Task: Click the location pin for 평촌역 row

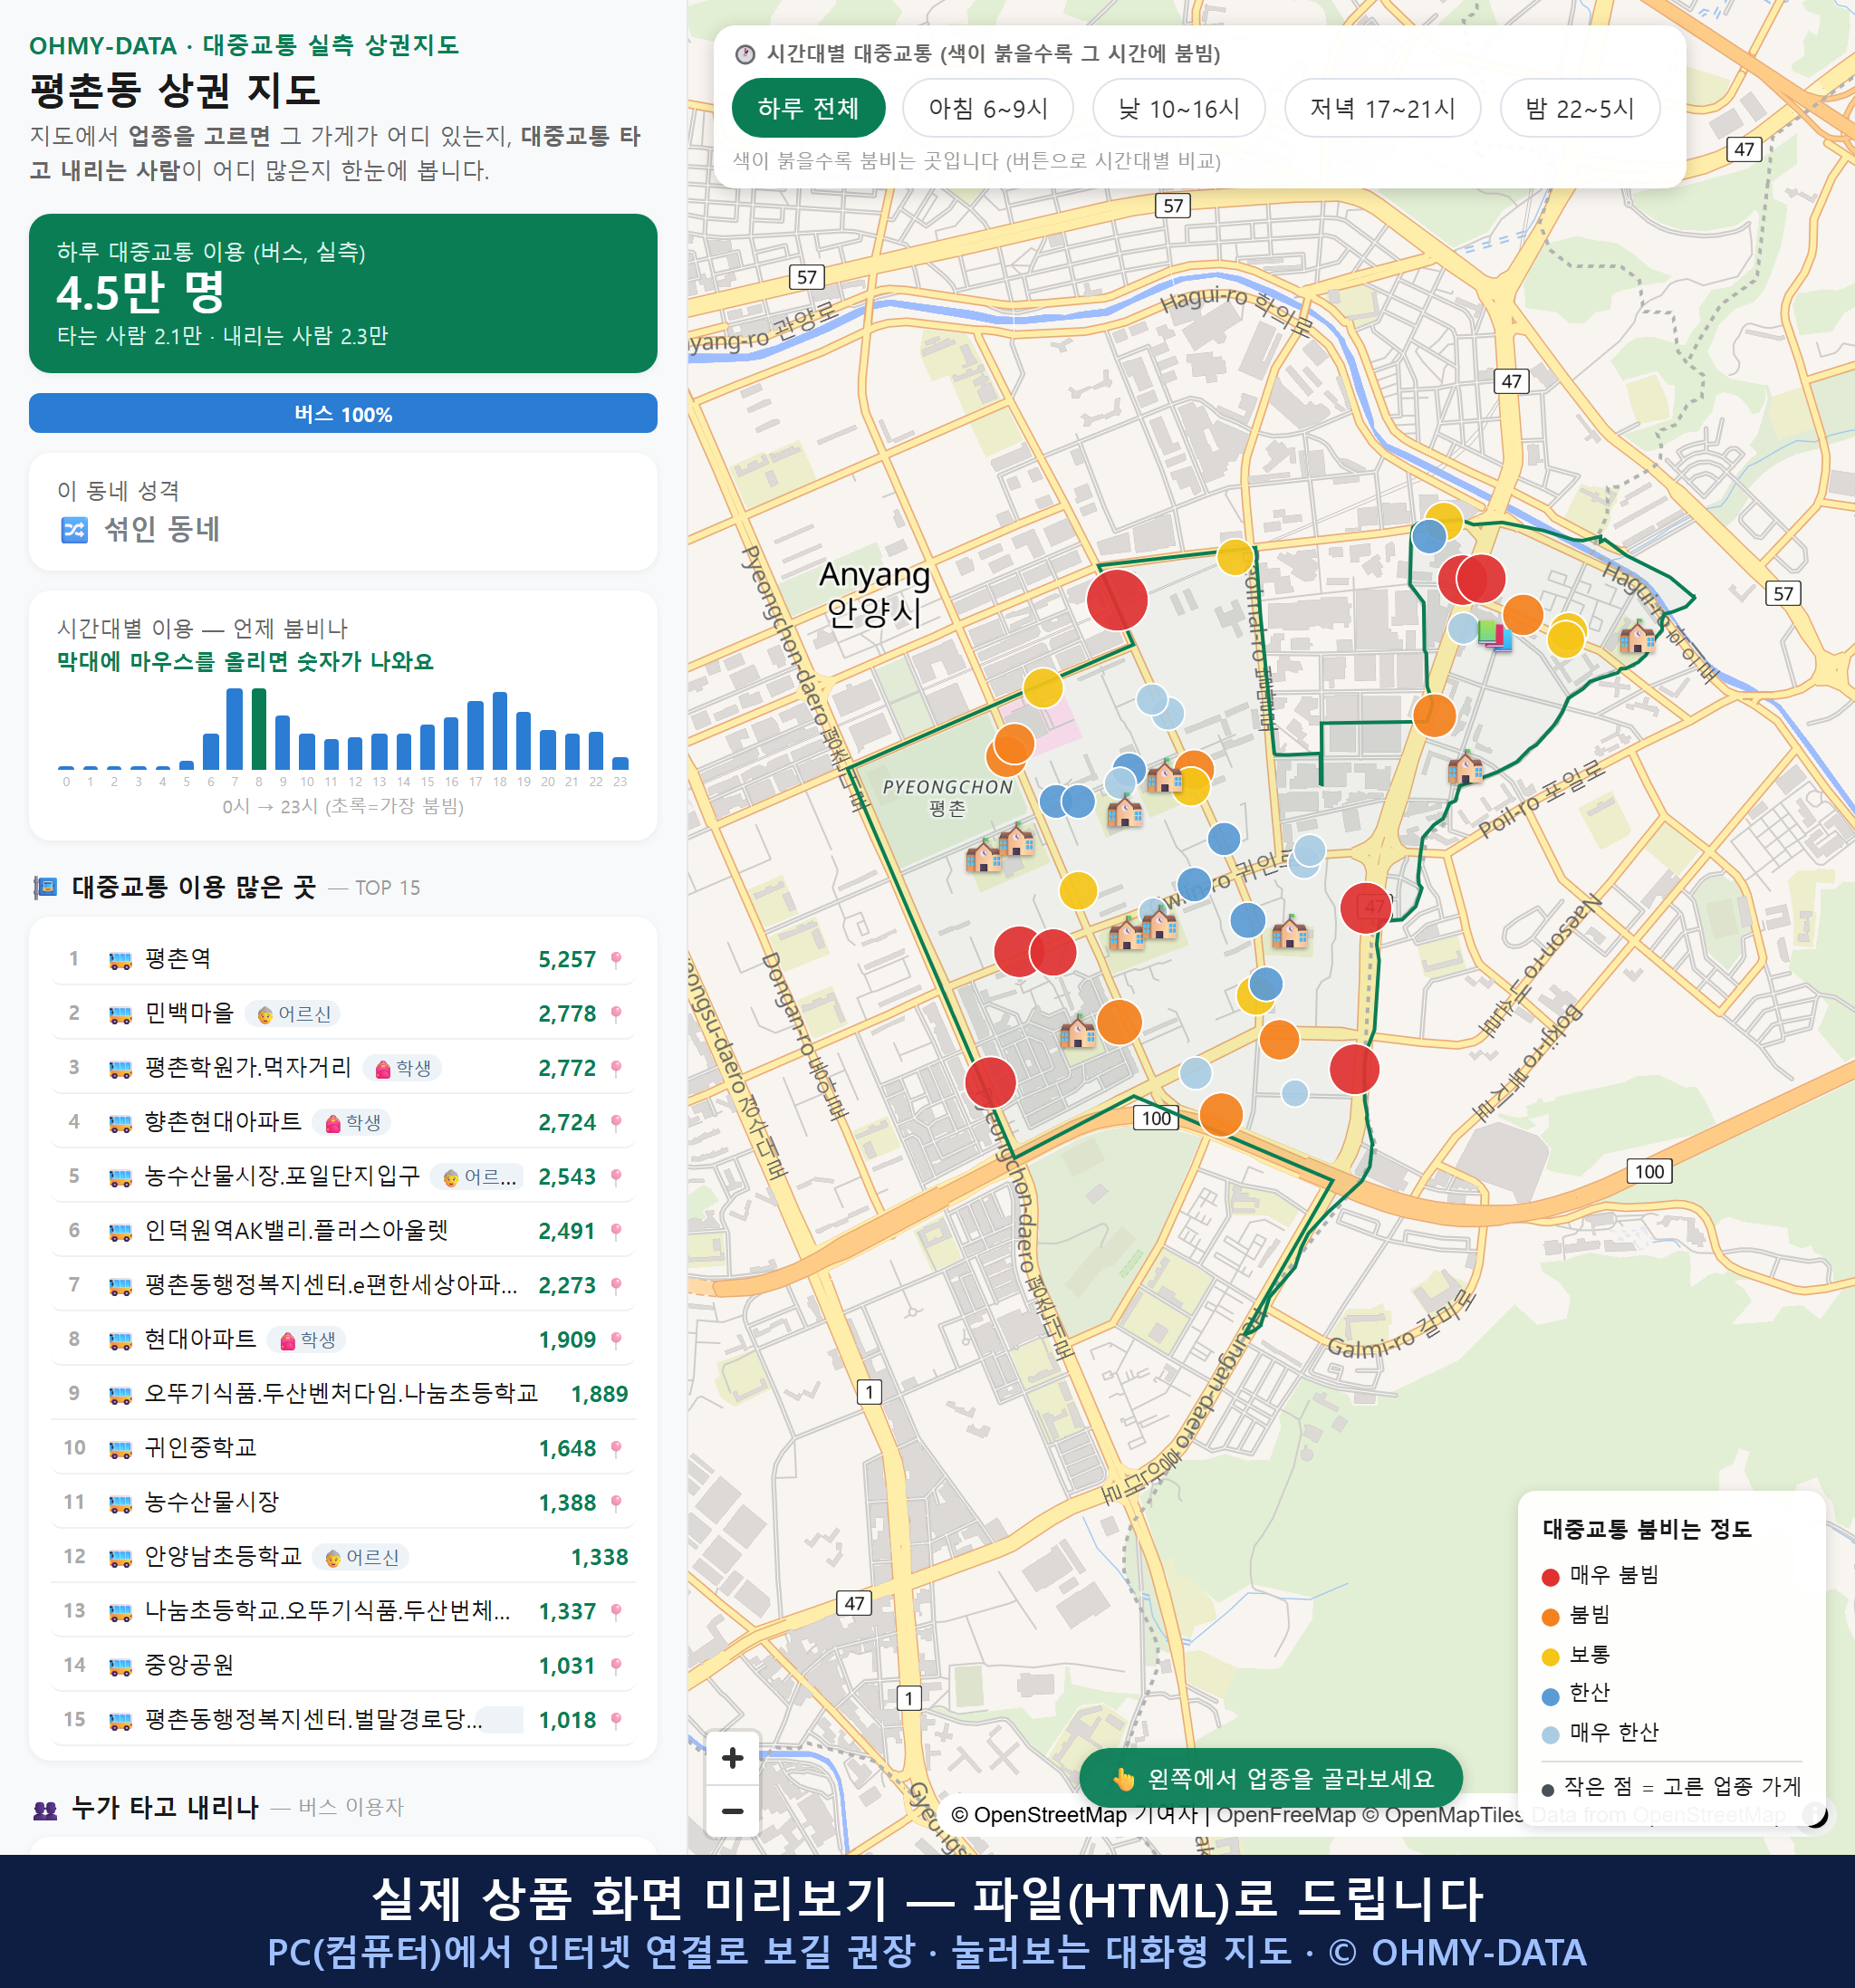Action: point(616,960)
